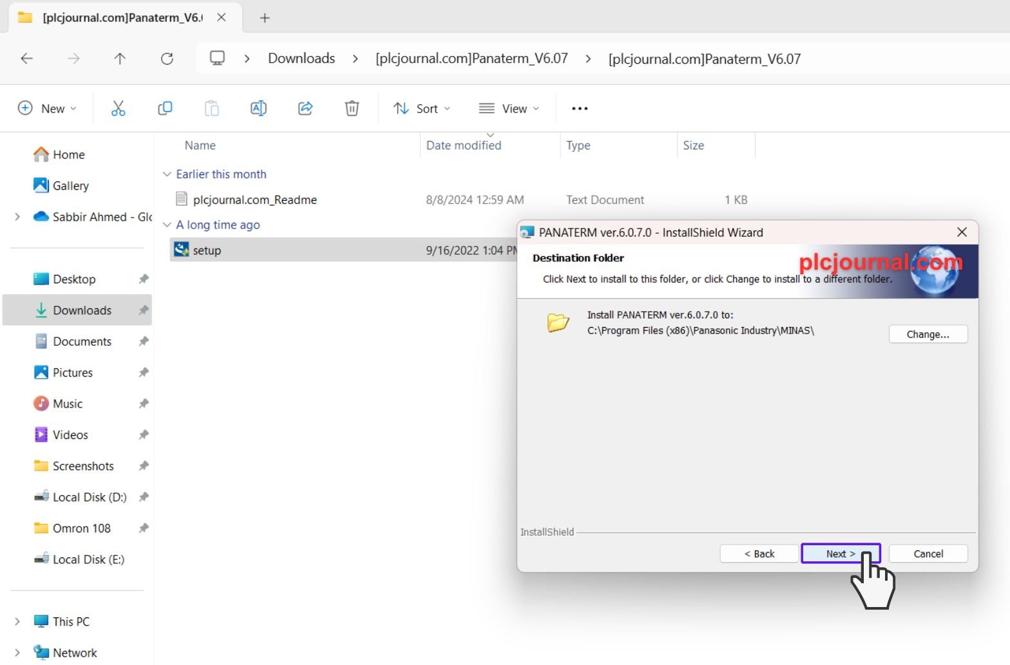Click Next in the InstallShield Wizard
The width and height of the screenshot is (1010, 665).
point(841,554)
